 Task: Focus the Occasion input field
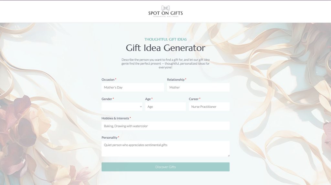(x=133, y=87)
